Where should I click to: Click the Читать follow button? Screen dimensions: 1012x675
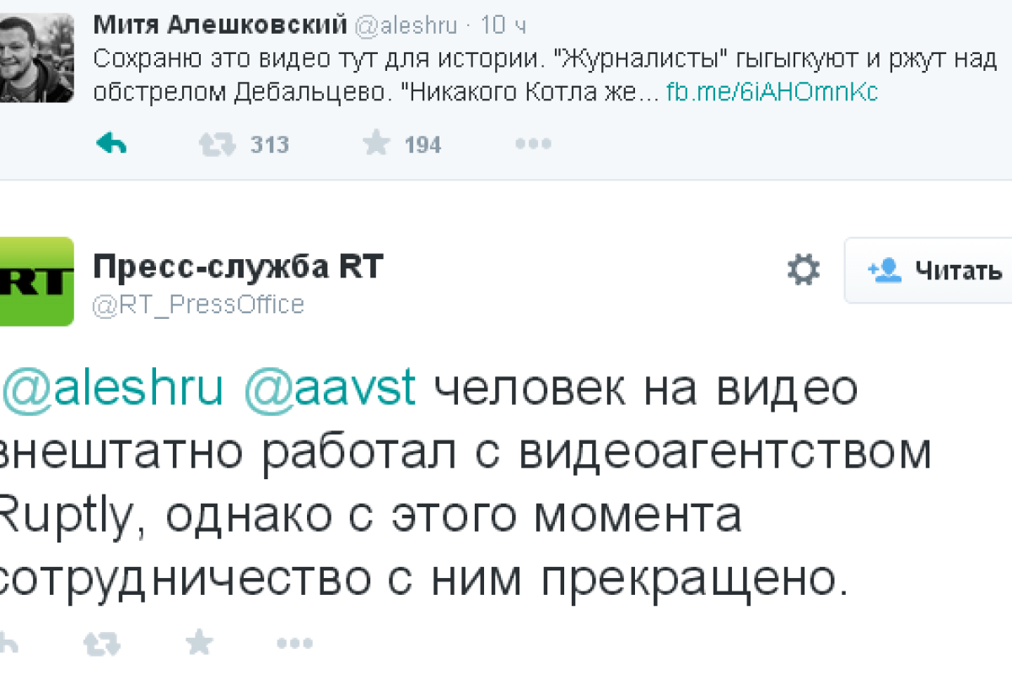tap(934, 270)
